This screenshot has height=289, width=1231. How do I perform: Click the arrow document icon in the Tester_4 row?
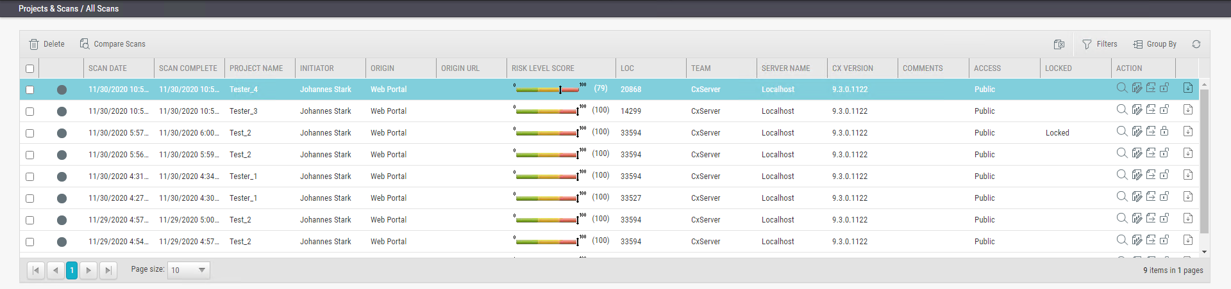1151,88
